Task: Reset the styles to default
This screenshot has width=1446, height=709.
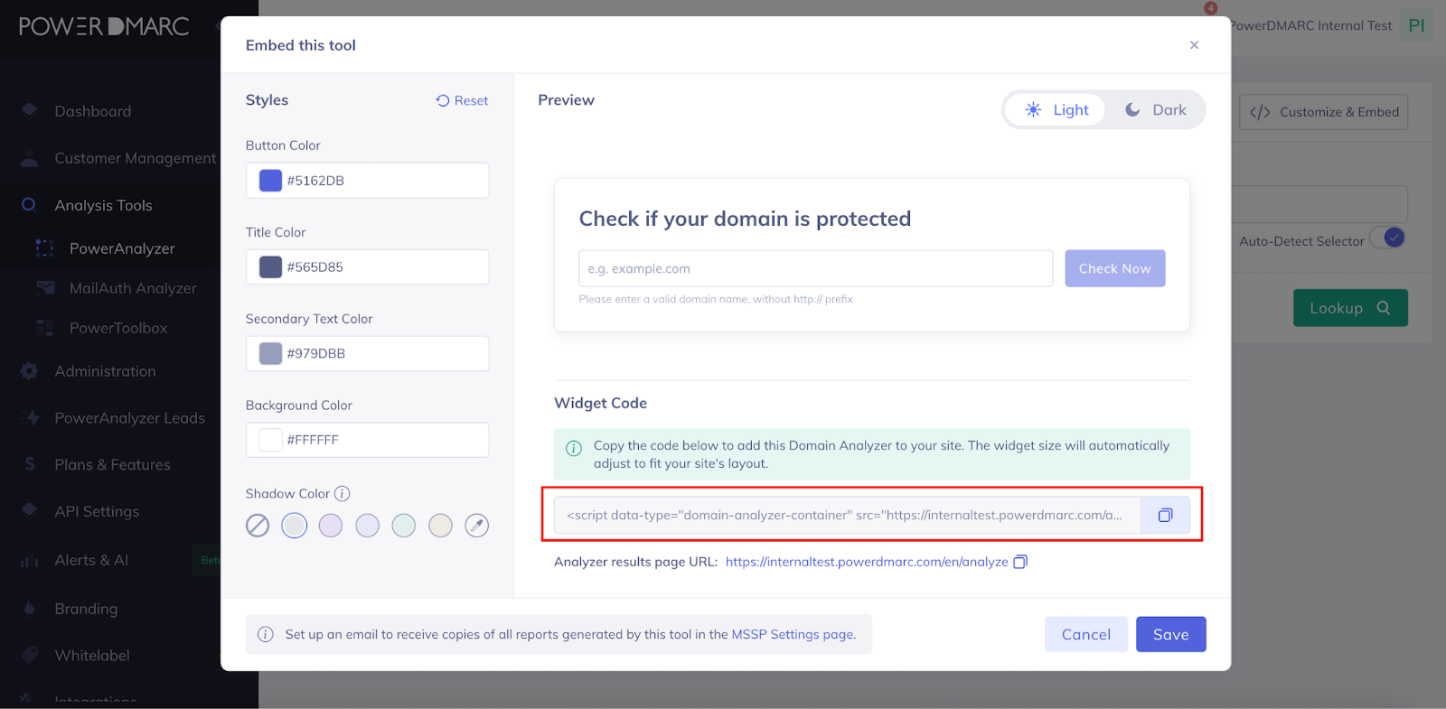Action: click(462, 100)
